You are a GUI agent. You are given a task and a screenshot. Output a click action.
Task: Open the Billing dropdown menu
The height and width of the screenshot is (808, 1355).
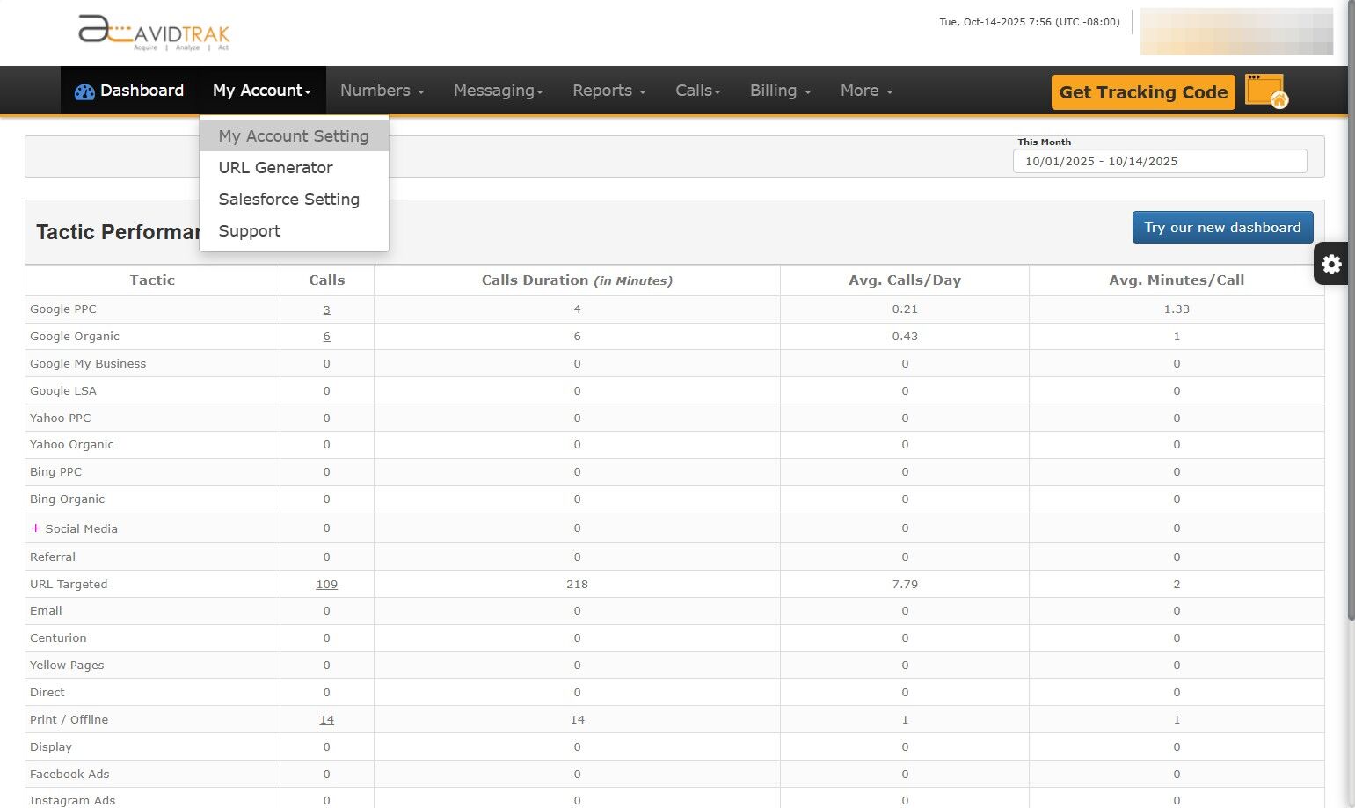(781, 91)
